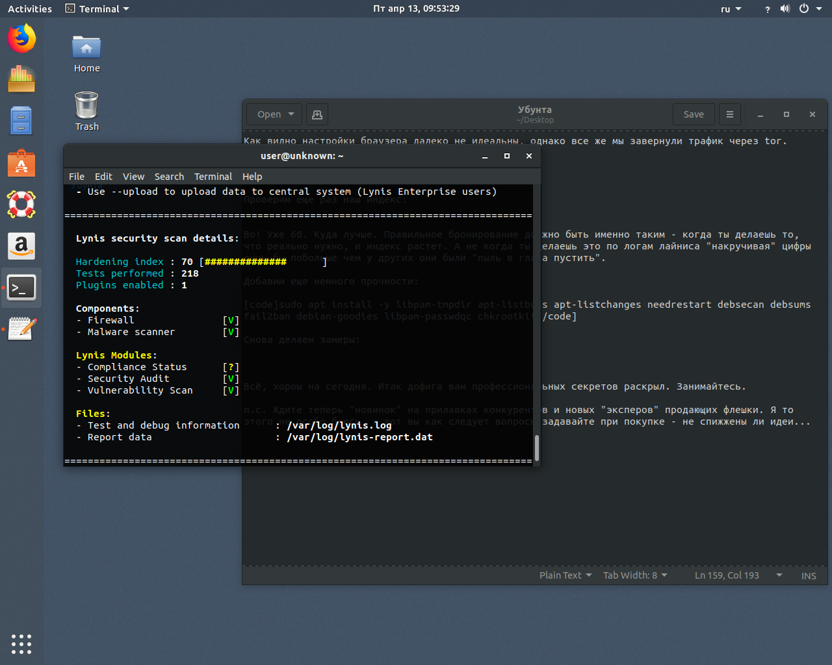Viewport: 832px width, 665px height.
Task: Open Ubuntu Software from the dock
Action: pos(21,163)
